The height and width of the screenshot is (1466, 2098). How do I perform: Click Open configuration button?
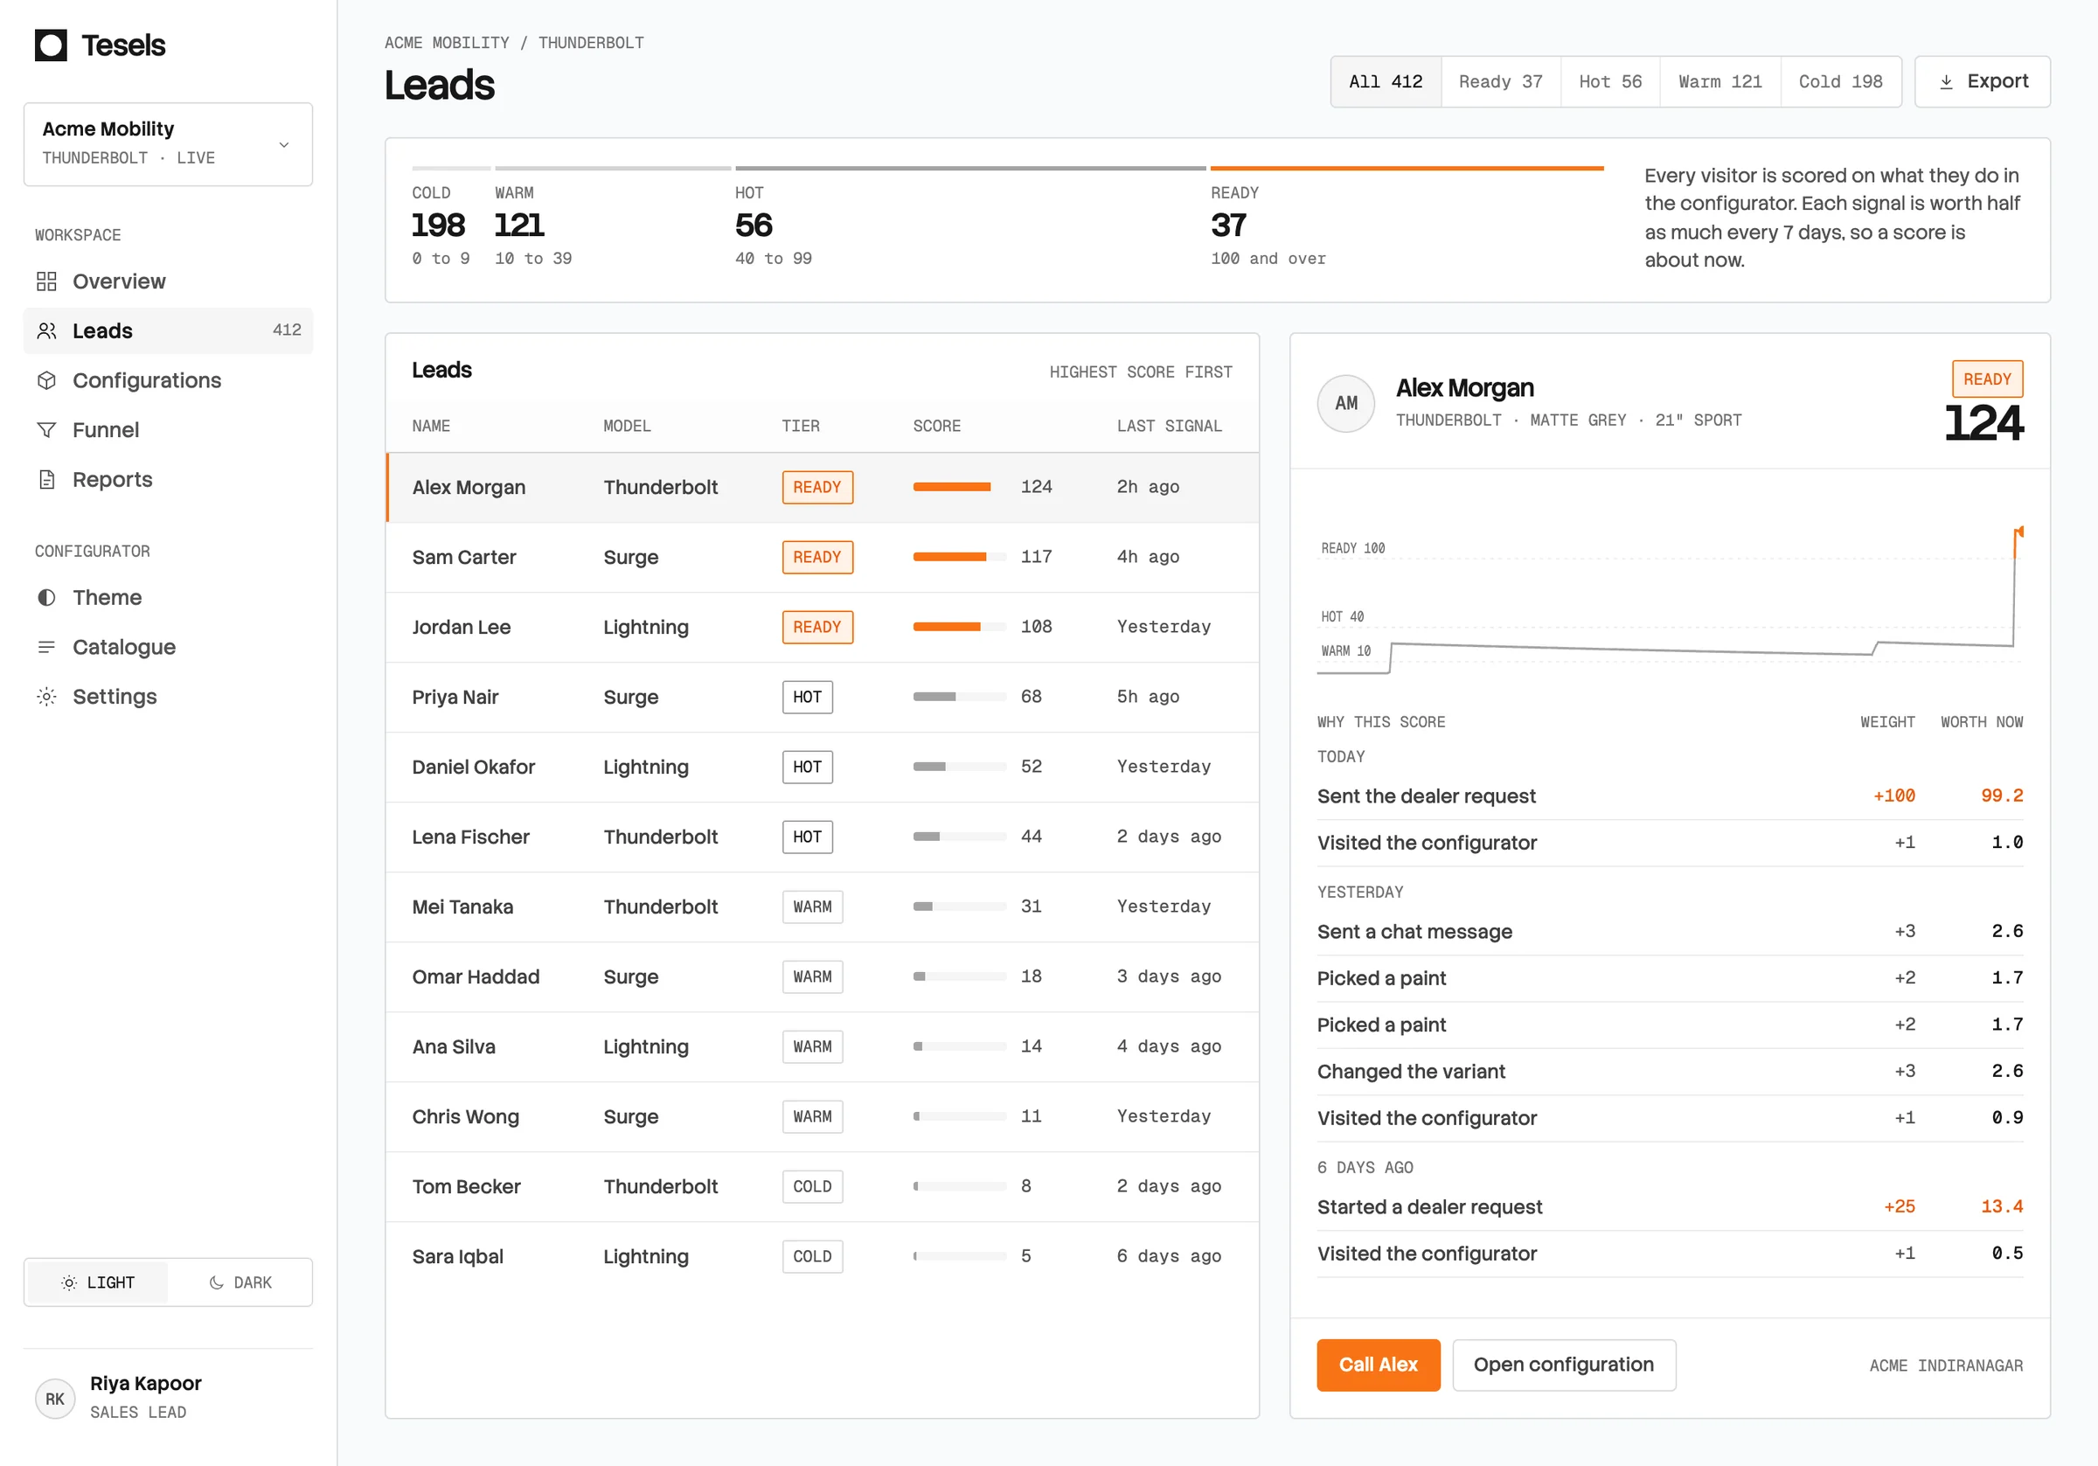(x=1564, y=1365)
